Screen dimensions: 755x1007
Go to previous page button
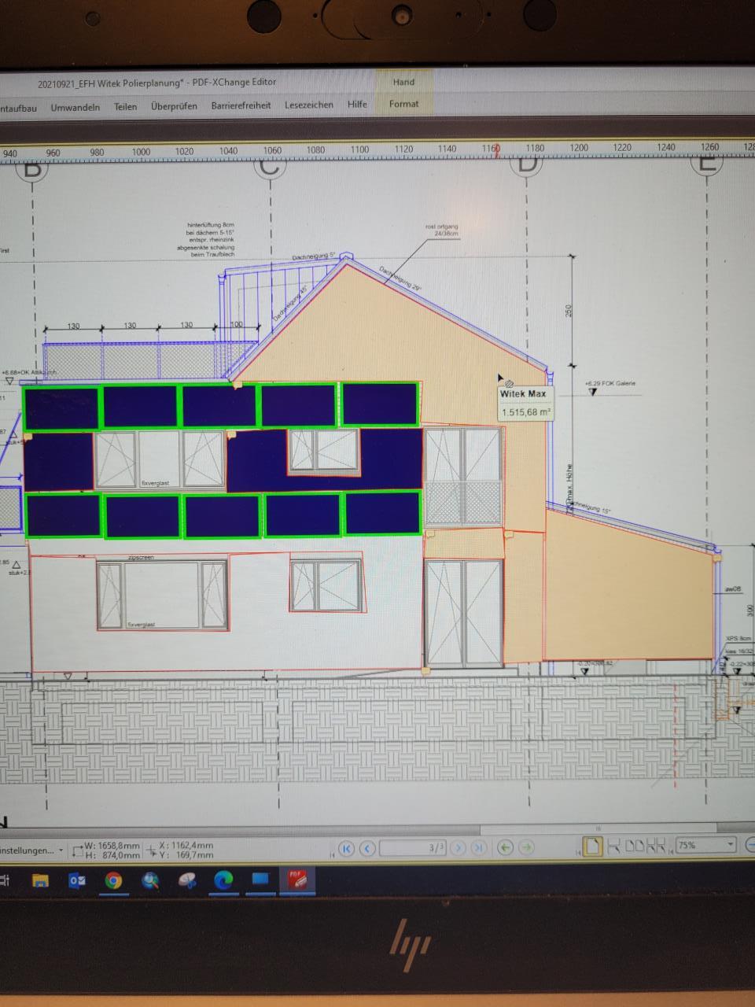(367, 848)
